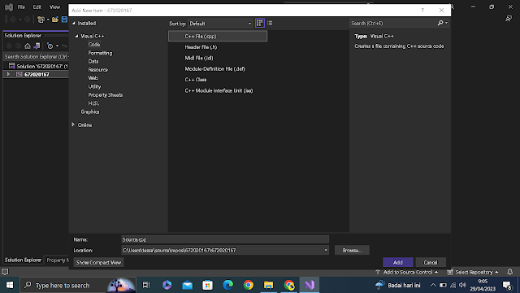Click Switch Views icon in Solution Explorer
This screenshot has width=520, height=293.
[37, 46]
